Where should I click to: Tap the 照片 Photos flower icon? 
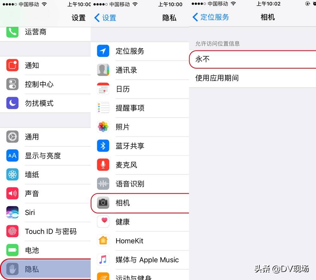[x=103, y=127]
